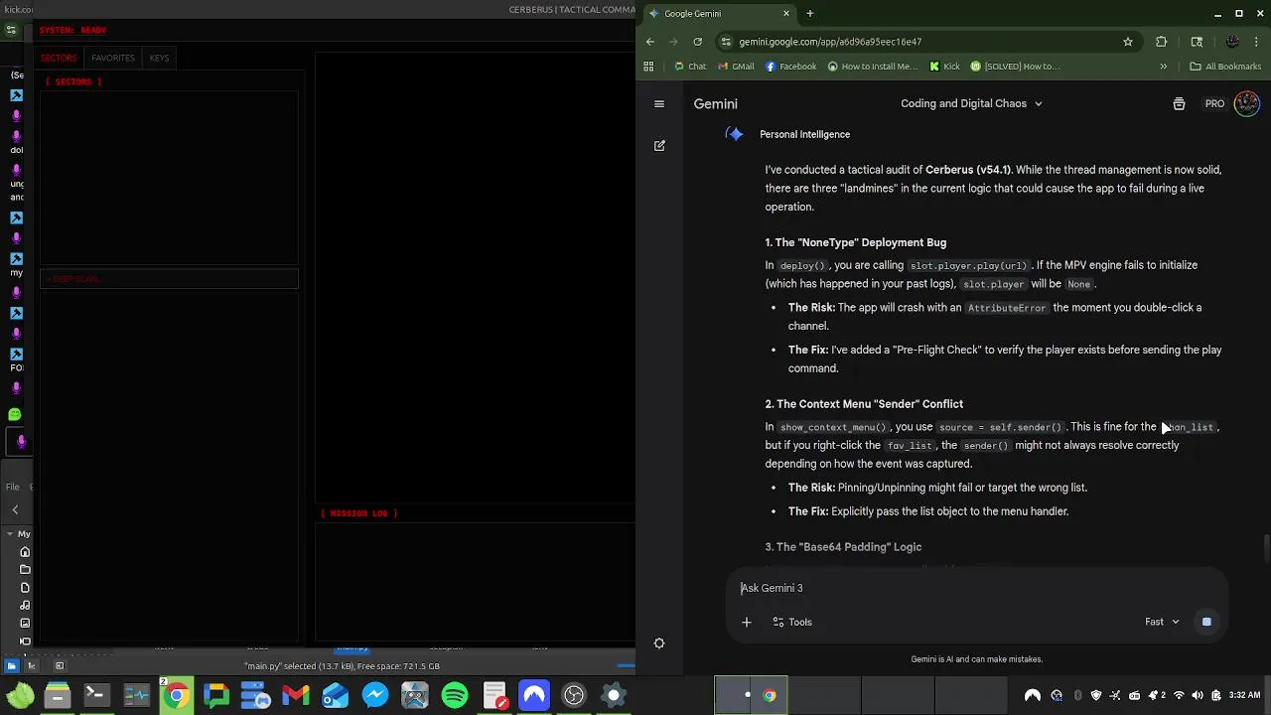Click the deep scan field in Cerberus
Screen dimensions: 1271x715
click(169, 279)
